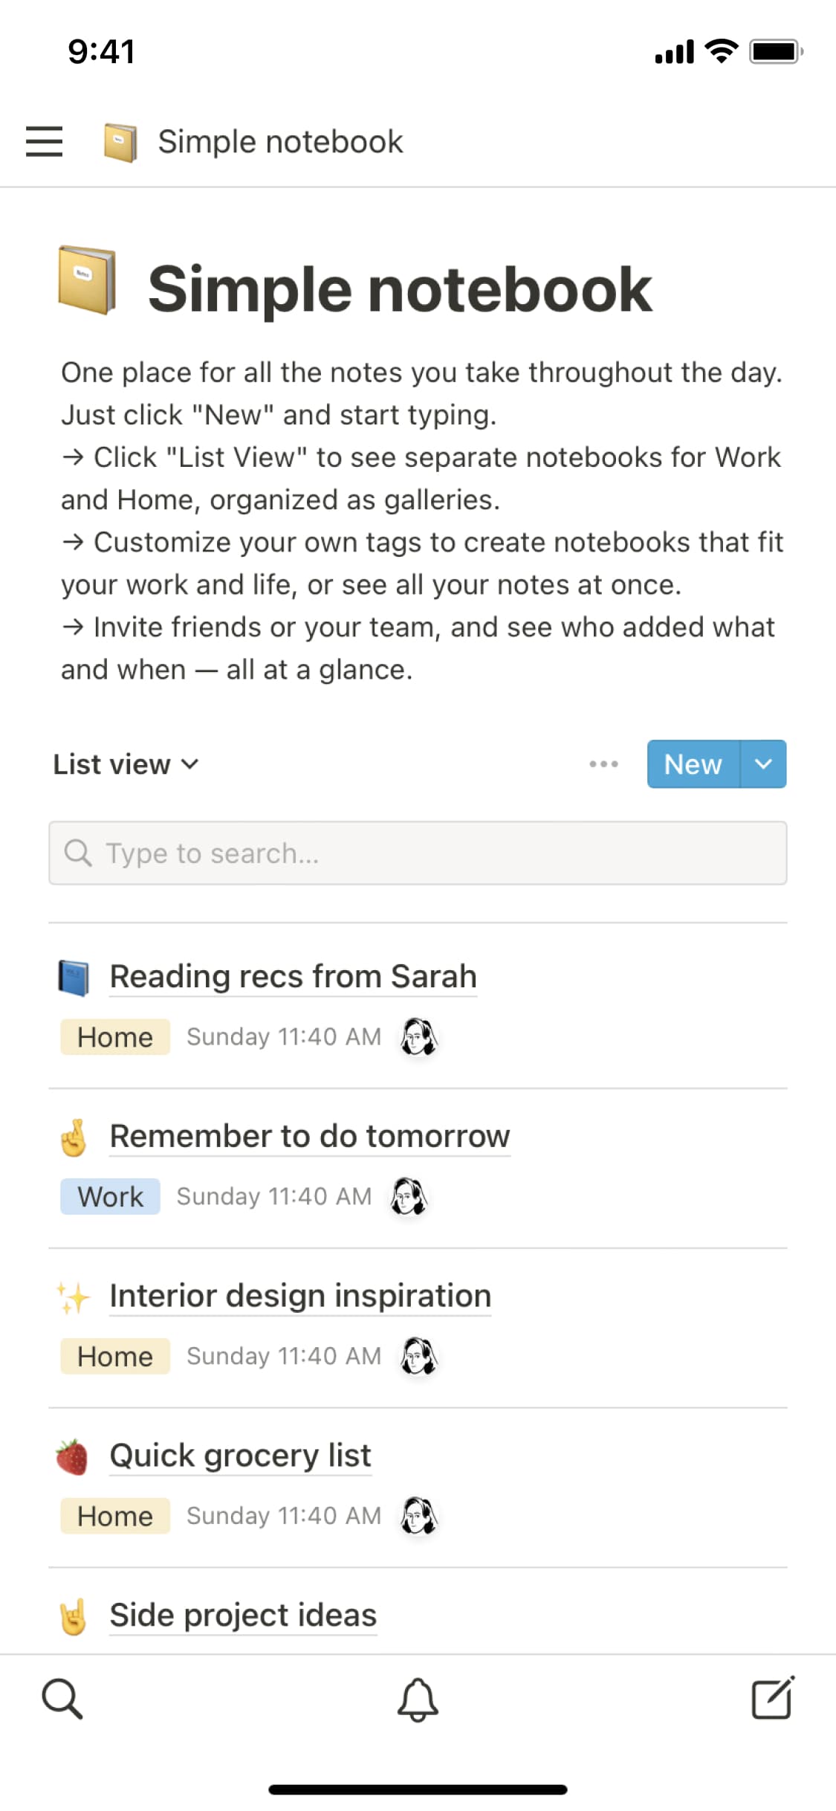The height and width of the screenshot is (1811, 836).
Task: Tap the Work tag on Remember note
Action: point(110,1196)
